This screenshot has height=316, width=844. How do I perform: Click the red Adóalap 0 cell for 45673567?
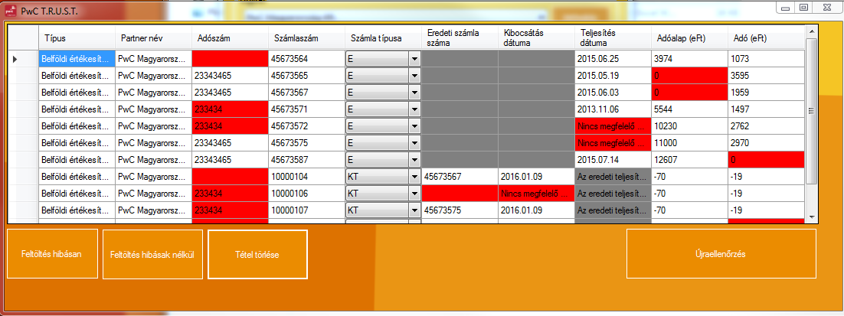pyautogui.click(x=689, y=93)
